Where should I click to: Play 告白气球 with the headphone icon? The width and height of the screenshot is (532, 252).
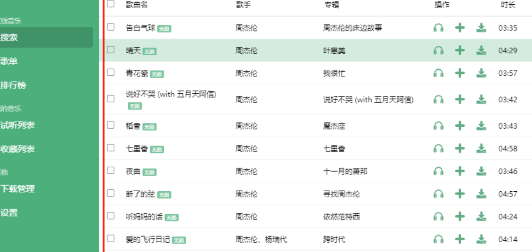pyautogui.click(x=438, y=28)
